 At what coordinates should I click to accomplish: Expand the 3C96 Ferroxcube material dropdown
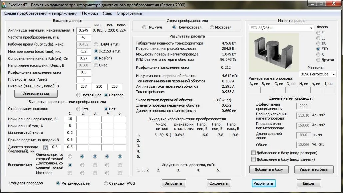[x=333, y=74]
